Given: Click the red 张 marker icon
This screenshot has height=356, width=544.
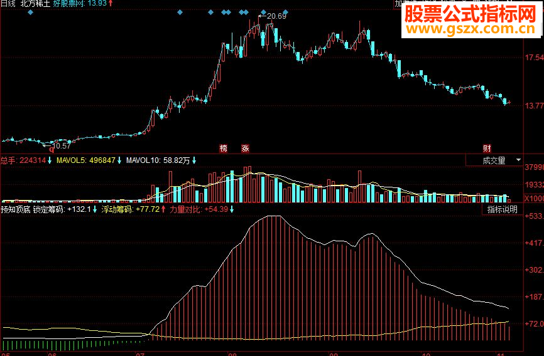Looking at the screenshot, I should 245,149.
